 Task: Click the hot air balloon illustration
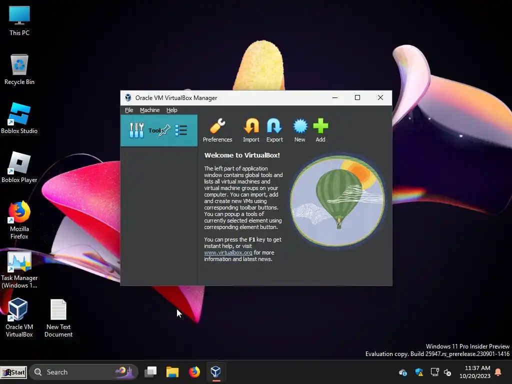point(337,201)
